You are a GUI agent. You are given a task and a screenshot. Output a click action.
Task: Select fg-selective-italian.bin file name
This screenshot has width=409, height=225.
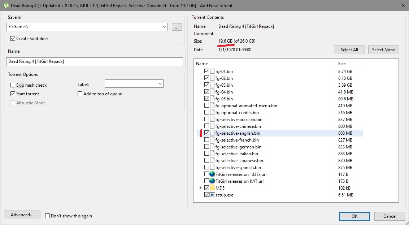[236, 154]
